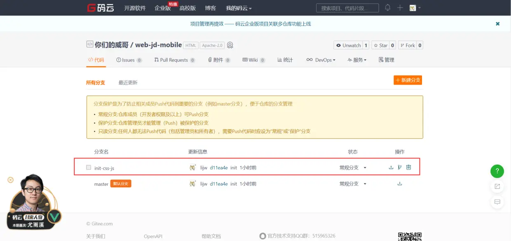The height and width of the screenshot is (241, 511).
Task: Open the DevOps dropdown tab
Action: tap(321, 60)
